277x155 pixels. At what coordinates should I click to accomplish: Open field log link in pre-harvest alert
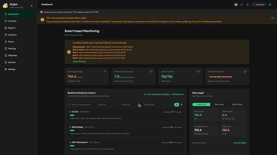pyautogui.click(x=79, y=62)
